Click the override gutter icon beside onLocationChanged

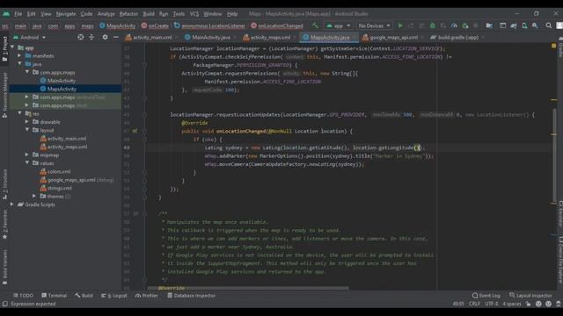pos(135,131)
